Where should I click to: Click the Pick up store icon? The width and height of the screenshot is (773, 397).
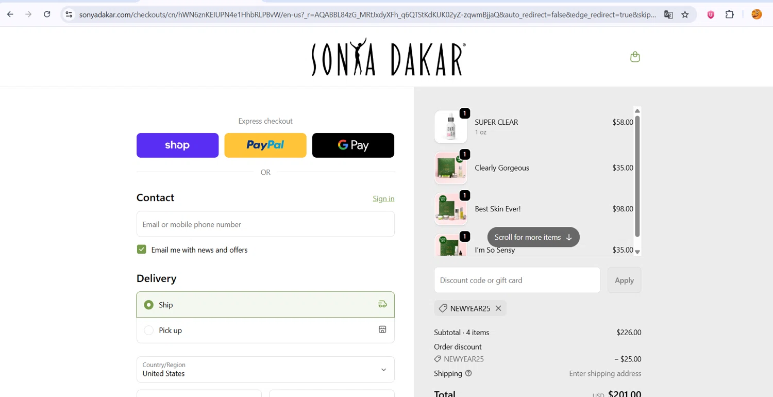tap(382, 329)
